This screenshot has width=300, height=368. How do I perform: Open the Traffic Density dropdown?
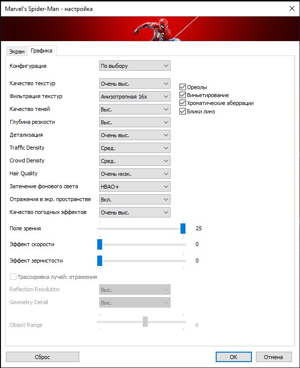pyautogui.click(x=135, y=148)
